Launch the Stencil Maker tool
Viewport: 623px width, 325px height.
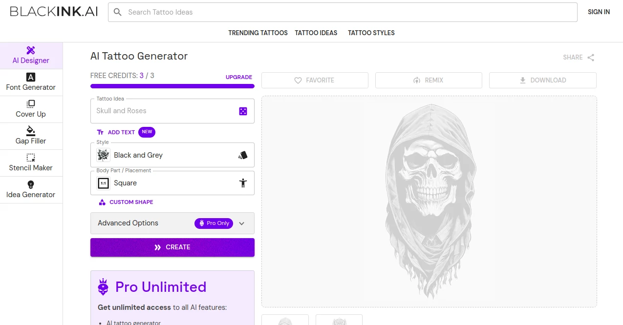[x=31, y=163]
